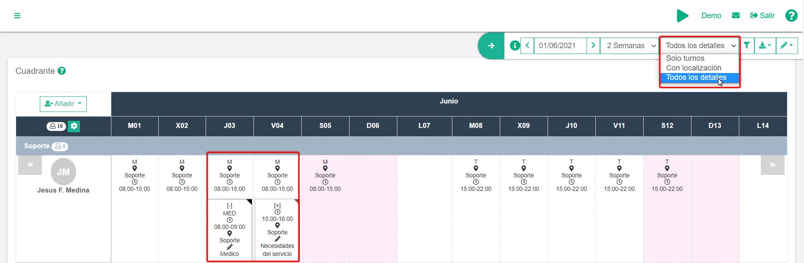Open the hamburger menu

(x=17, y=16)
